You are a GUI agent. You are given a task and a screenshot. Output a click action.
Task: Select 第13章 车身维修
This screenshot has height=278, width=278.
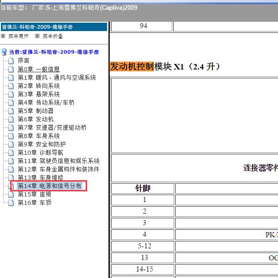(x=40, y=177)
